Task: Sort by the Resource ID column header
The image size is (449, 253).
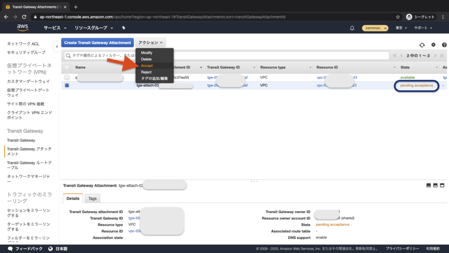Action: tap(327, 67)
